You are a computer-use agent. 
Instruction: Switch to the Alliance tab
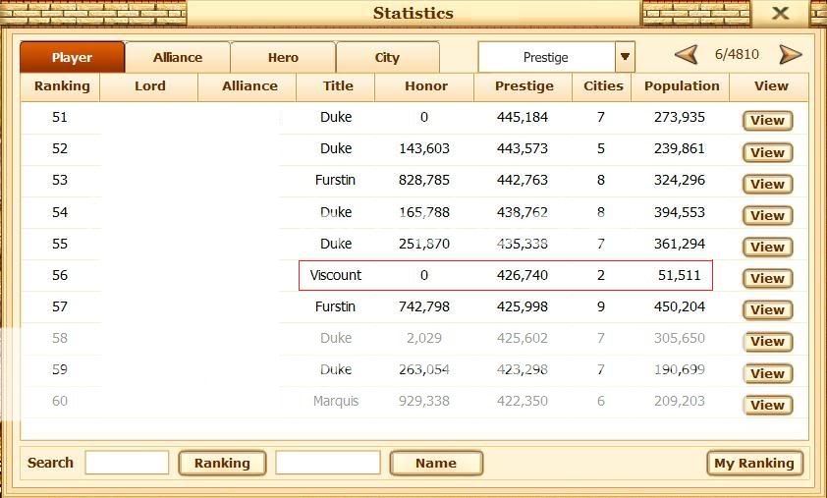click(x=178, y=57)
